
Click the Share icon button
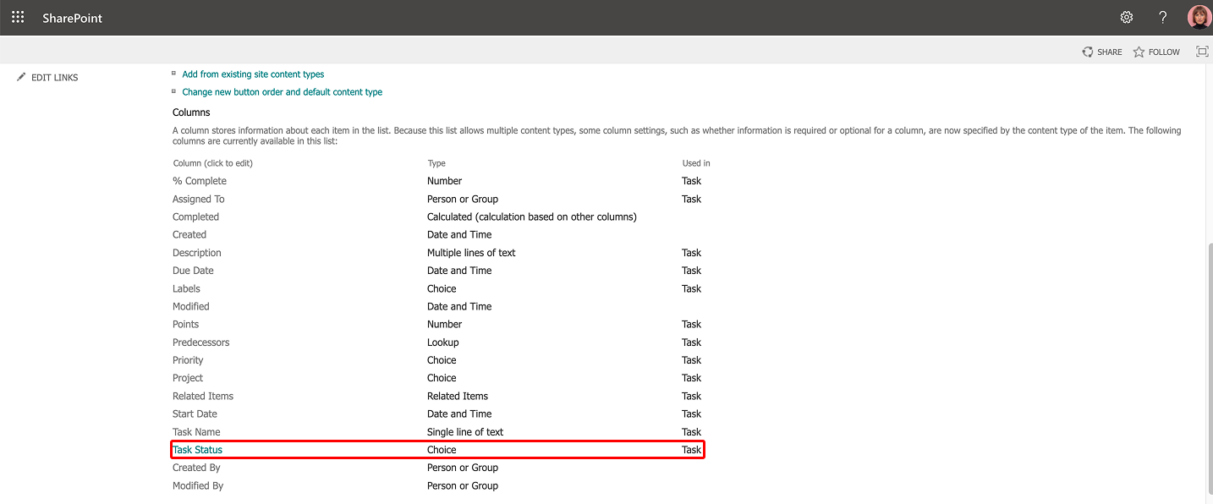pos(1088,52)
